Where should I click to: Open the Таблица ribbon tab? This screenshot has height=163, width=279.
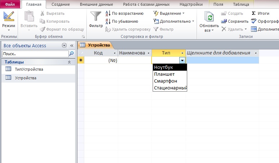[241, 4]
